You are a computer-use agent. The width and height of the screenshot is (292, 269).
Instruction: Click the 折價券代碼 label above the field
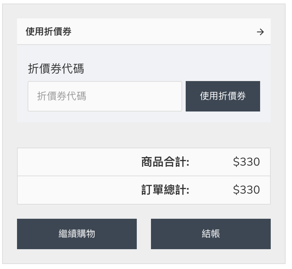(x=56, y=69)
